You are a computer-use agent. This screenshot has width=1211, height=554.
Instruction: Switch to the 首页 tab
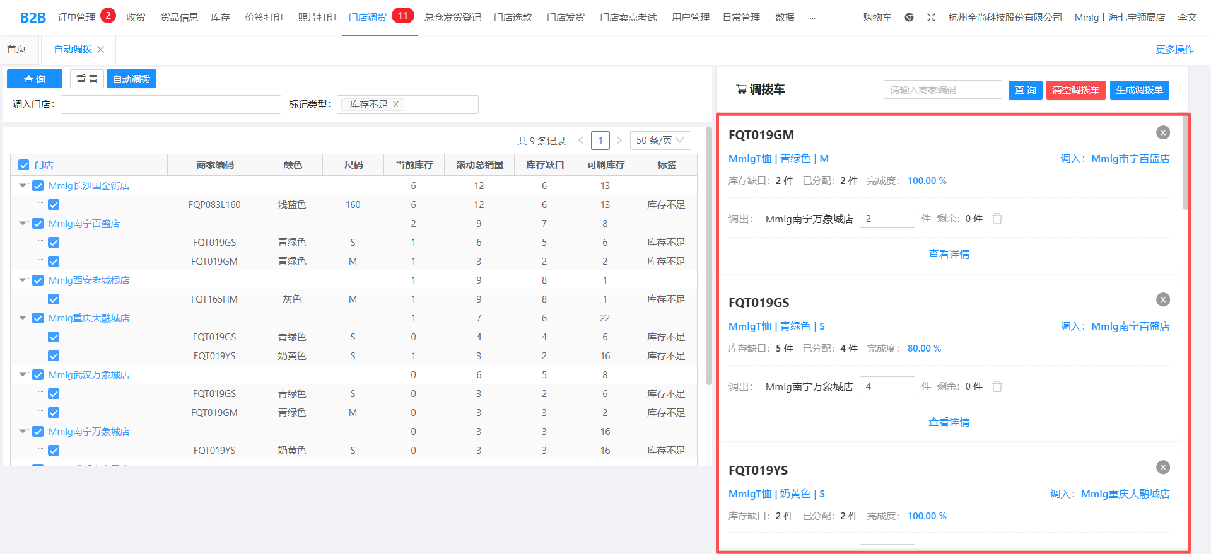point(17,49)
